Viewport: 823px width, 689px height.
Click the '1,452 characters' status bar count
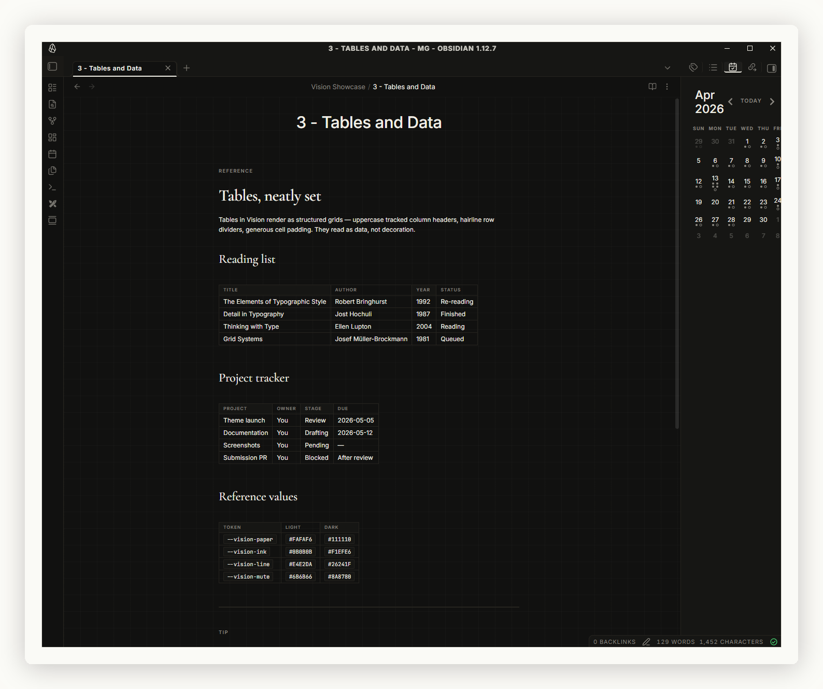pyautogui.click(x=731, y=642)
